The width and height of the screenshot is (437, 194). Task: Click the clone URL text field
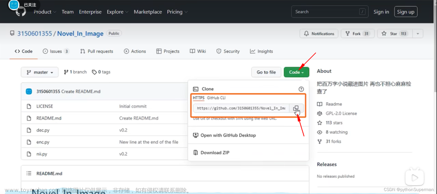[x=241, y=108]
